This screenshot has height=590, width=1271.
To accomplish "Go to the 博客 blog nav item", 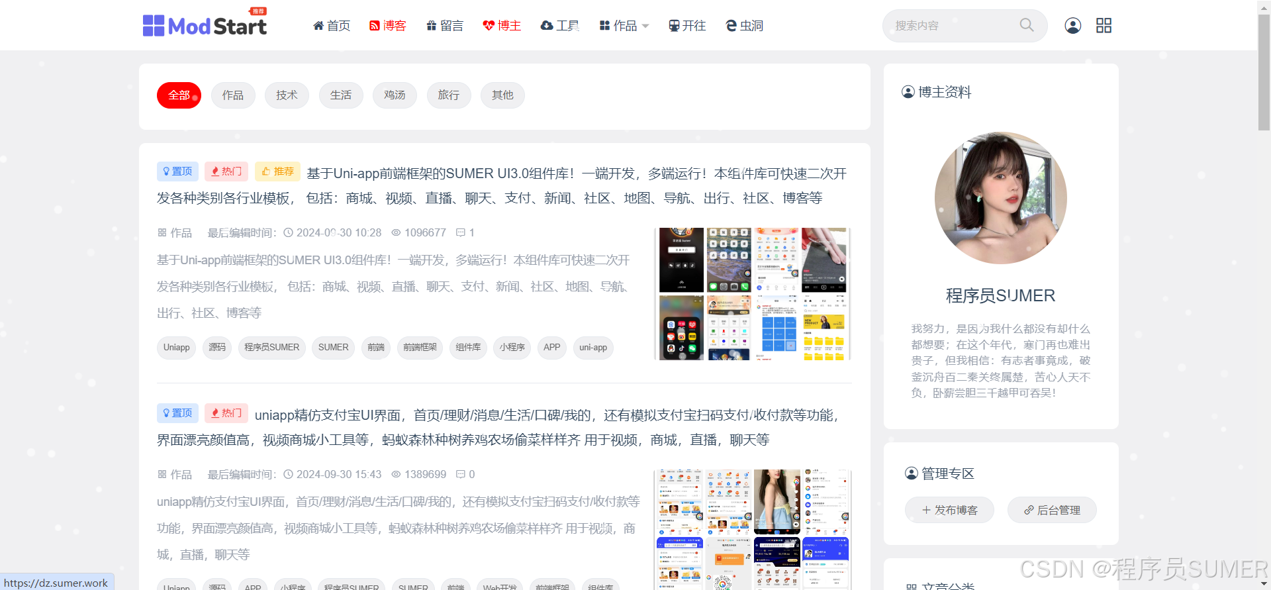I will [388, 25].
